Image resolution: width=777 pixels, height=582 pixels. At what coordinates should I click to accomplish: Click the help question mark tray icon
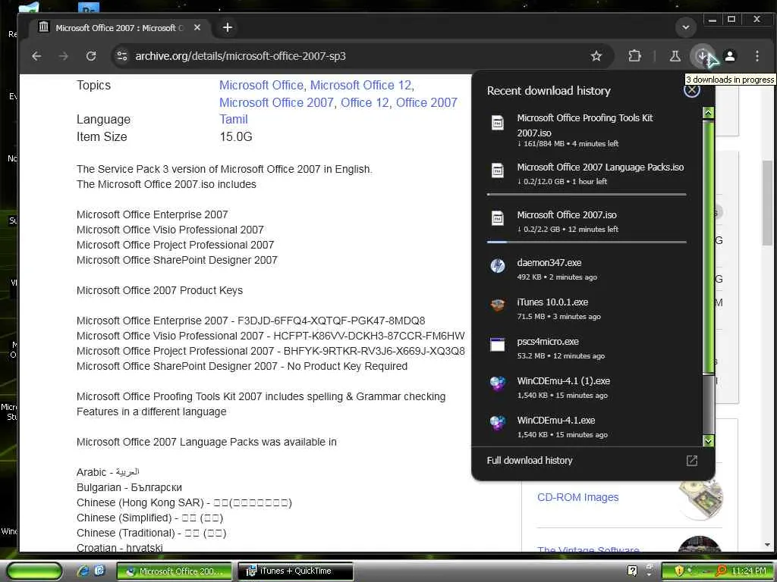click(632, 571)
